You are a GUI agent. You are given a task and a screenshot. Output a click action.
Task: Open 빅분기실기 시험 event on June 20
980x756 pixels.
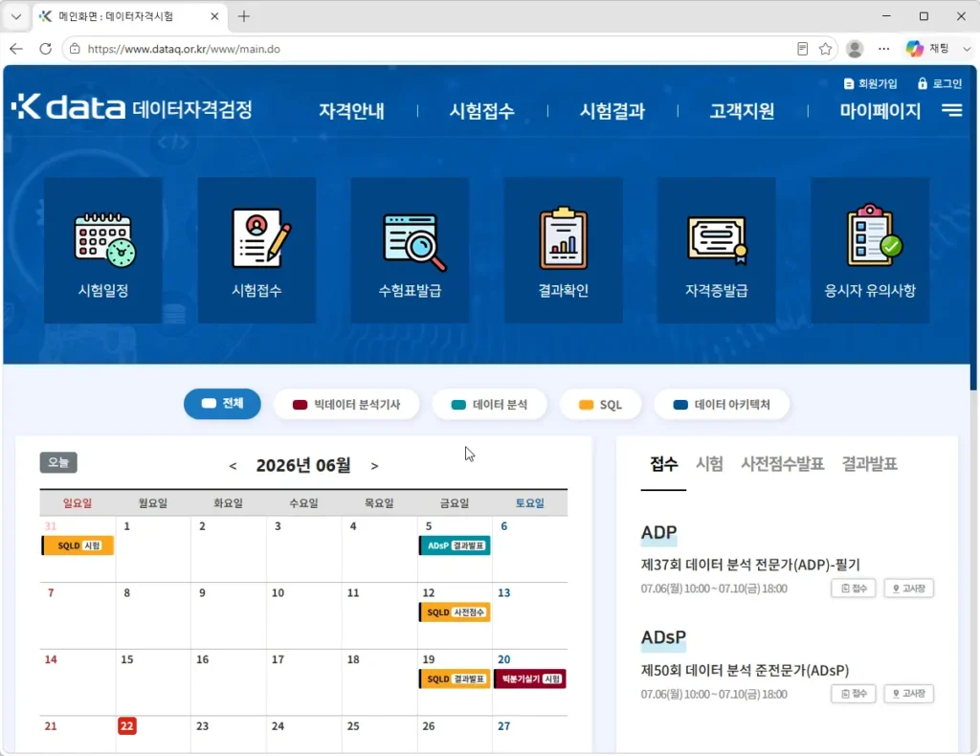tap(530, 679)
